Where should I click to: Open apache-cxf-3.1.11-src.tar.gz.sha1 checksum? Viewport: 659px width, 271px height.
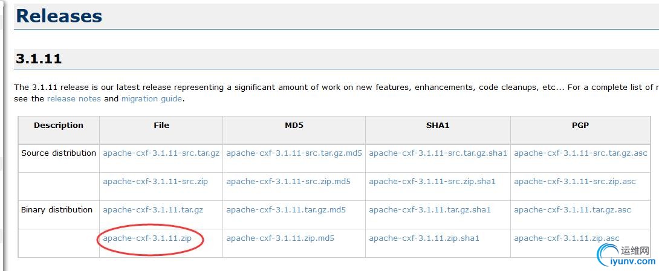click(x=438, y=153)
